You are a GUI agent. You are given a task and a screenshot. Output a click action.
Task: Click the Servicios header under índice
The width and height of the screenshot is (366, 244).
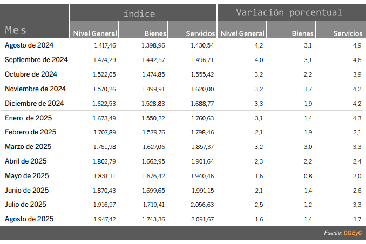pyautogui.click(x=200, y=33)
